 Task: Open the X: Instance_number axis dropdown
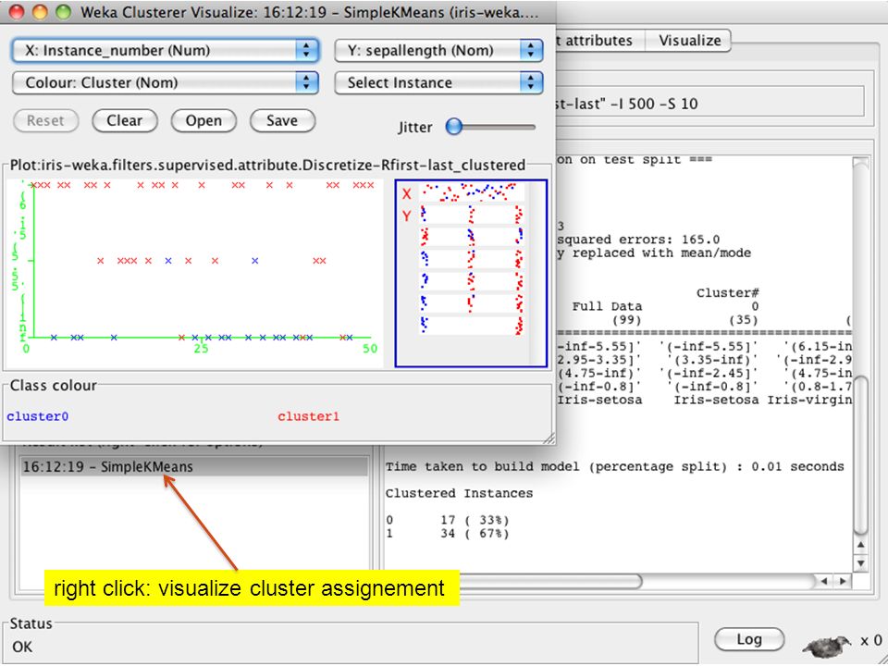(165, 50)
